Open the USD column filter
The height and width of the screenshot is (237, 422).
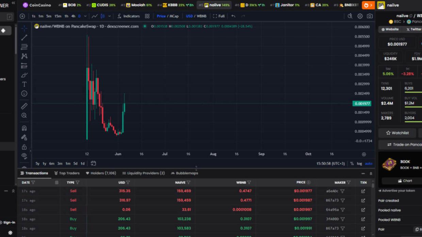[x=128, y=182]
